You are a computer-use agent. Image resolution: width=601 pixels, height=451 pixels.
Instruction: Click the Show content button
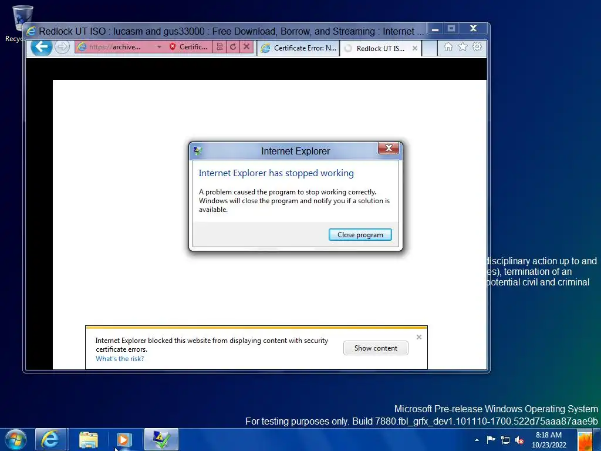(x=376, y=348)
